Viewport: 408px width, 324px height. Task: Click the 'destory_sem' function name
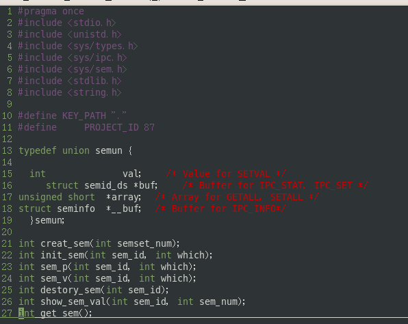71,290
